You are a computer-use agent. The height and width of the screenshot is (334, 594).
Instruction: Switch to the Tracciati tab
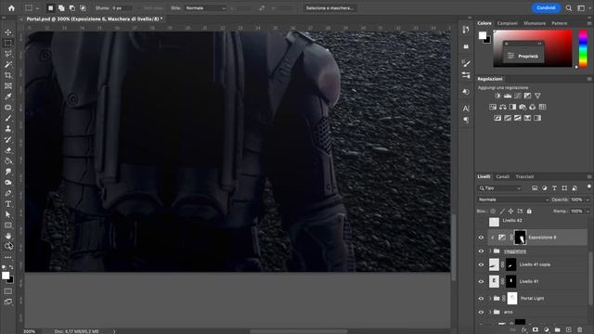(x=524, y=176)
